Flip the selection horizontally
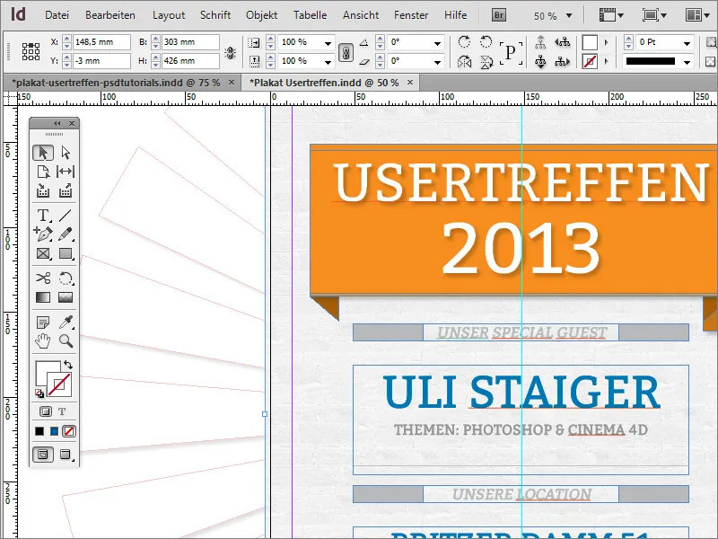Screen dimensions: 718x539 (464, 61)
